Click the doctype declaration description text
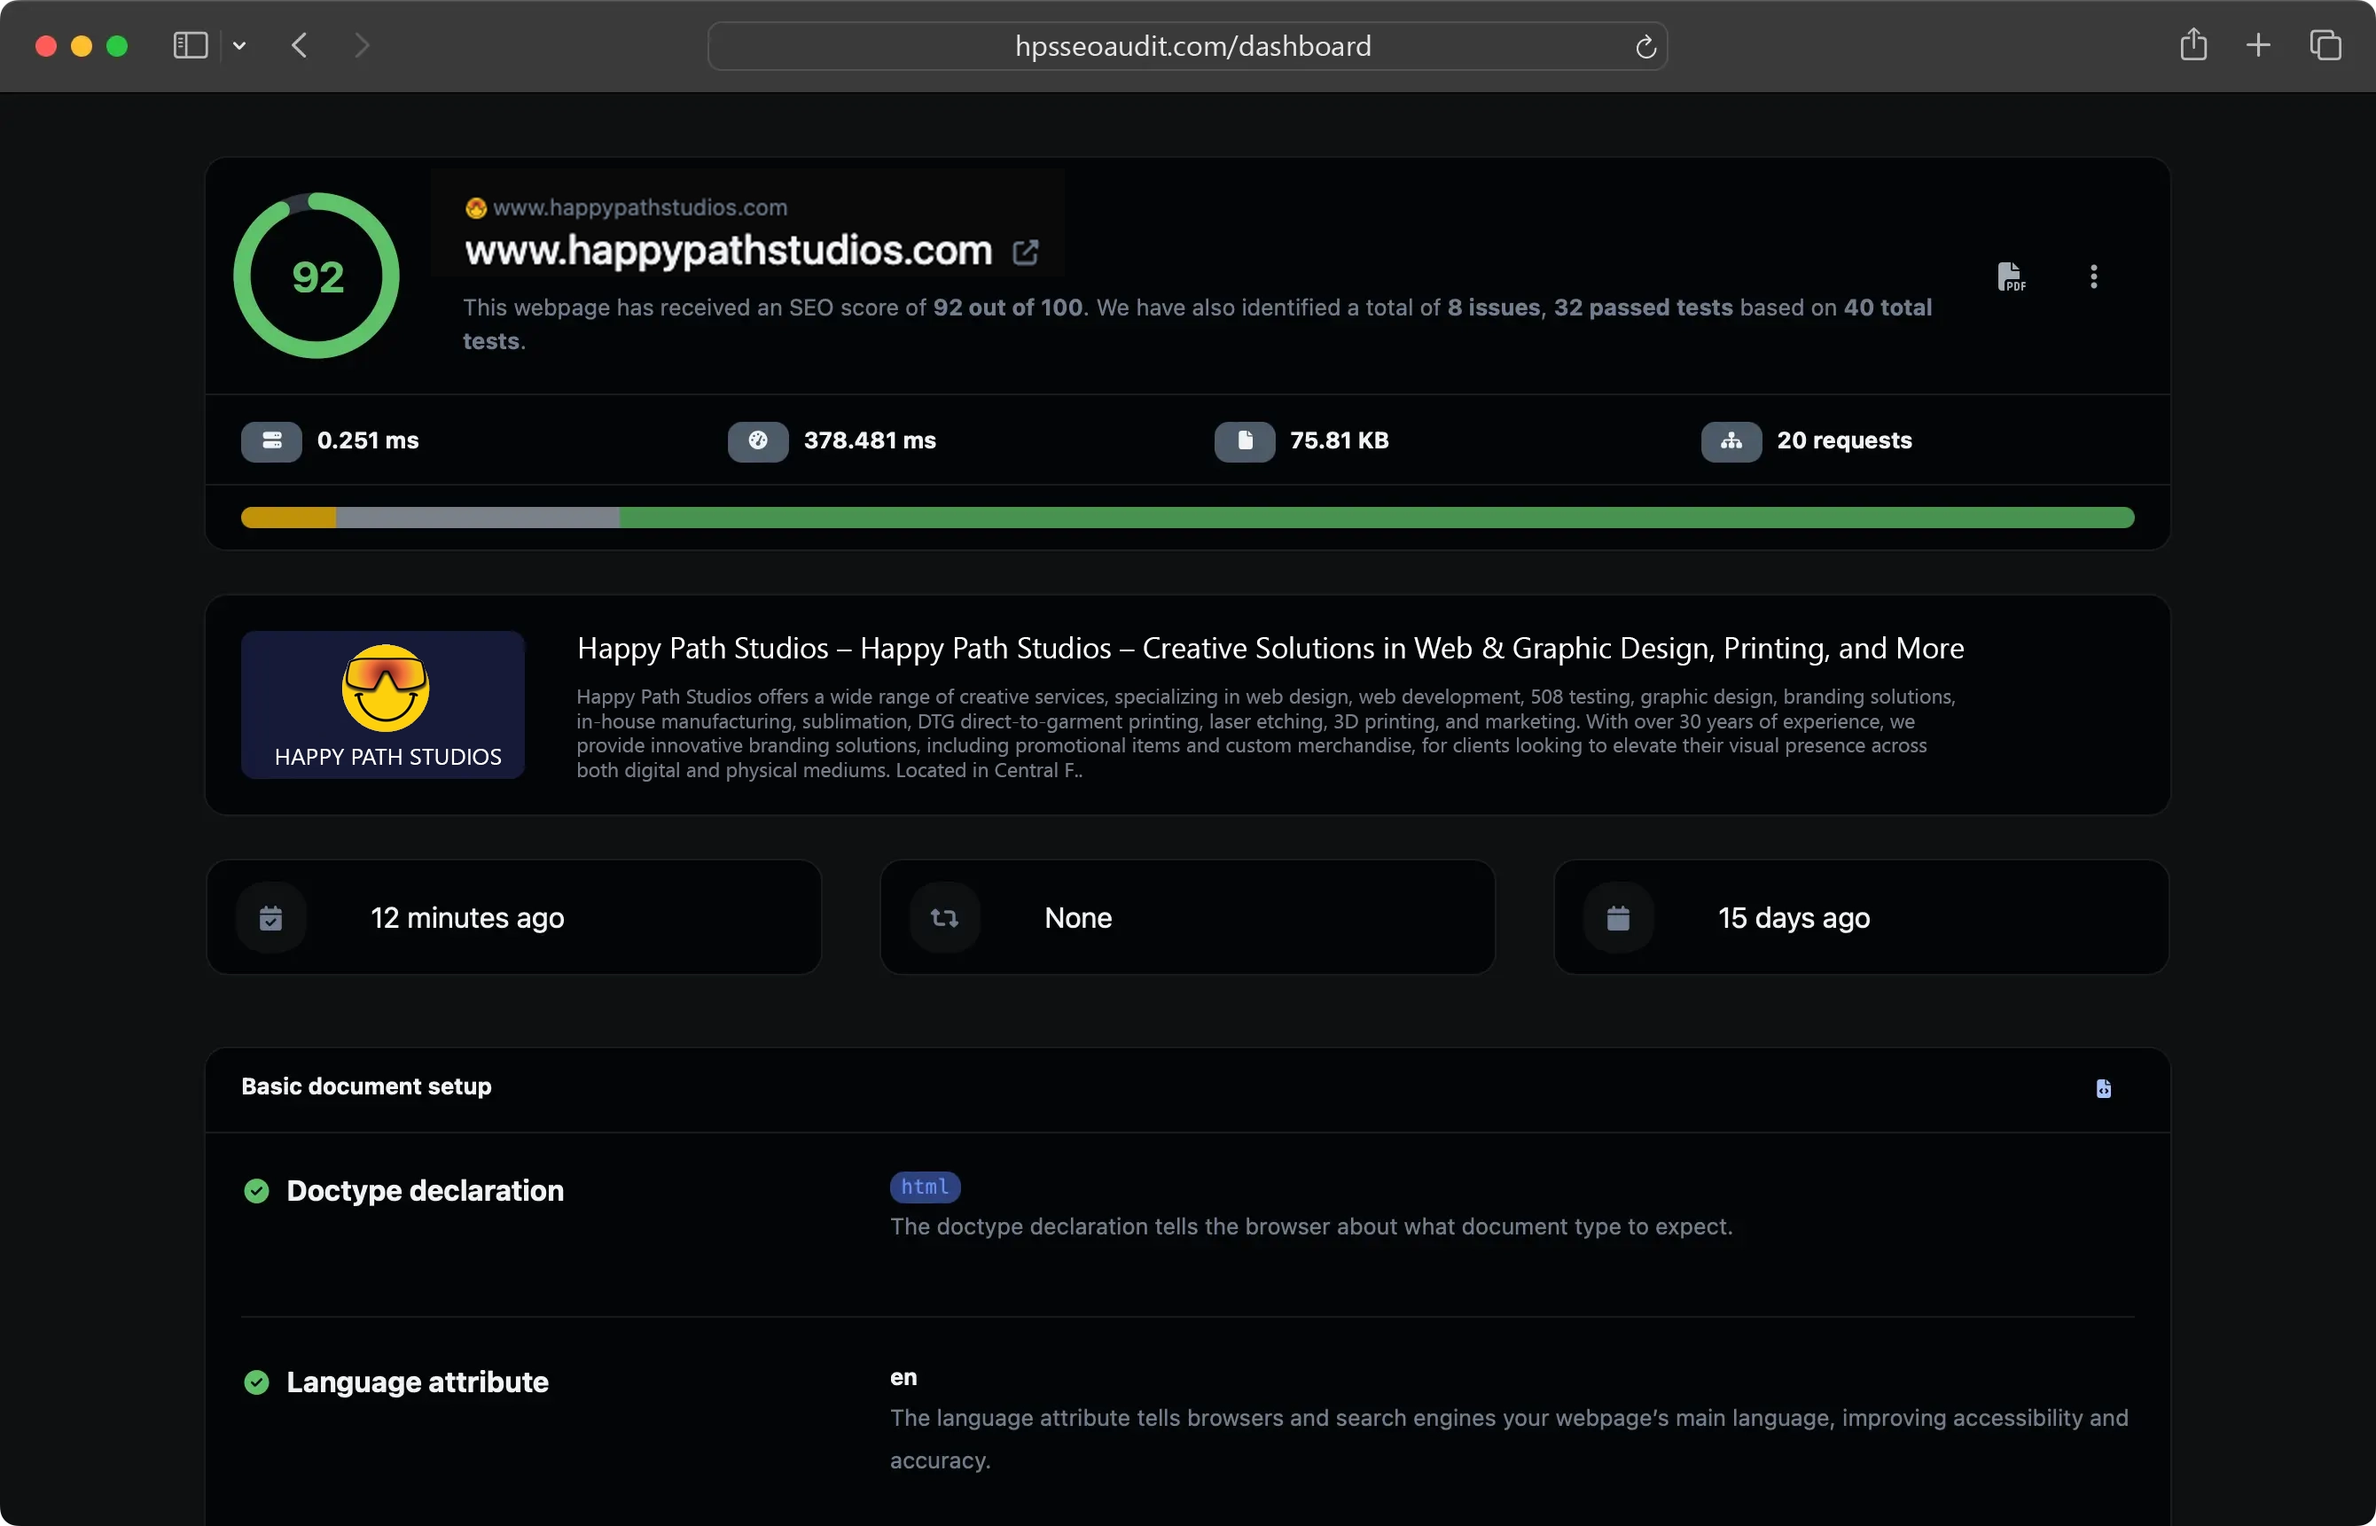Screen dimensions: 2376x1526 [x=1311, y=1226]
